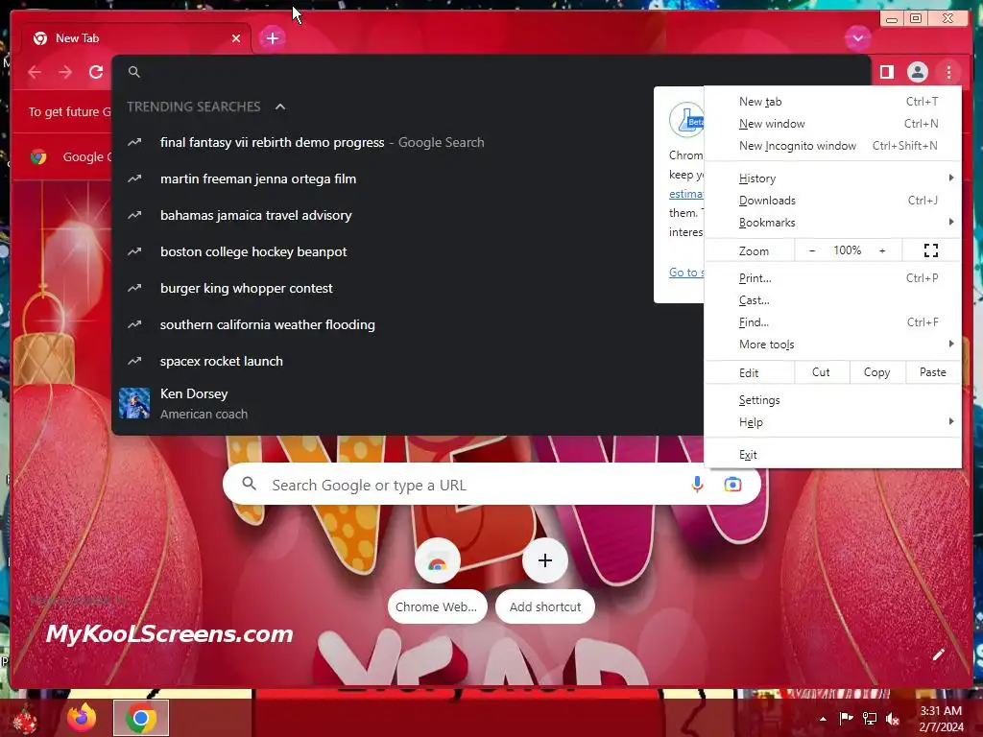Start voice search with microphone icon

(x=697, y=485)
